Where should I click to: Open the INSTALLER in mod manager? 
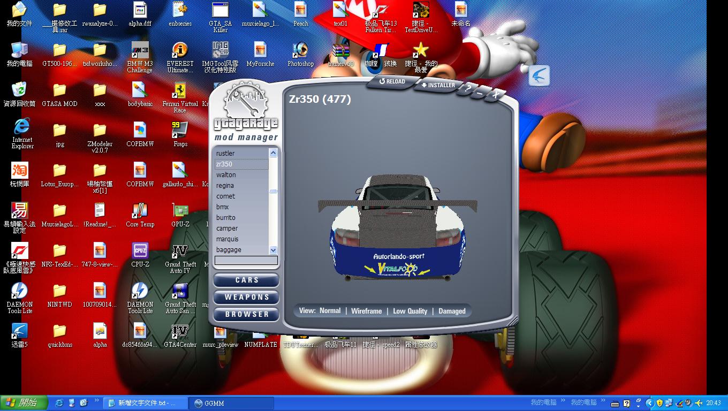(438, 86)
